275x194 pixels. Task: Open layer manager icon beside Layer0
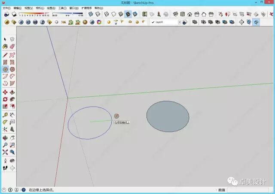[x=185, y=22]
